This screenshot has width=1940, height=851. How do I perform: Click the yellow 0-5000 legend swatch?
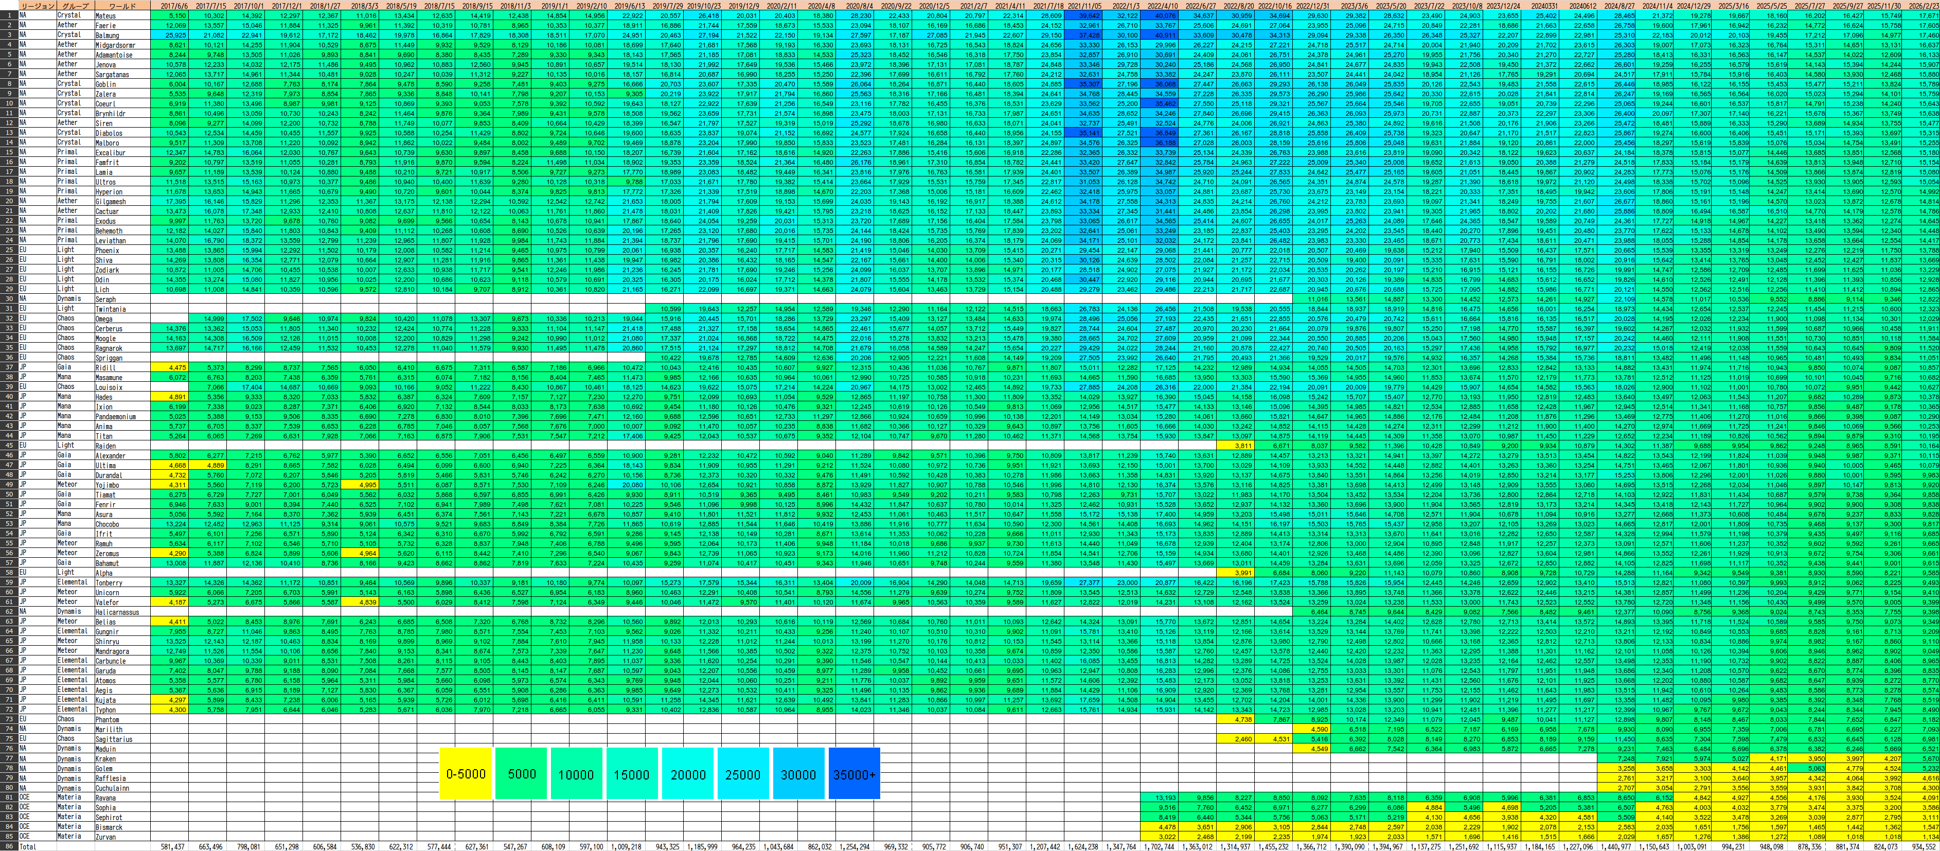tap(466, 773)
